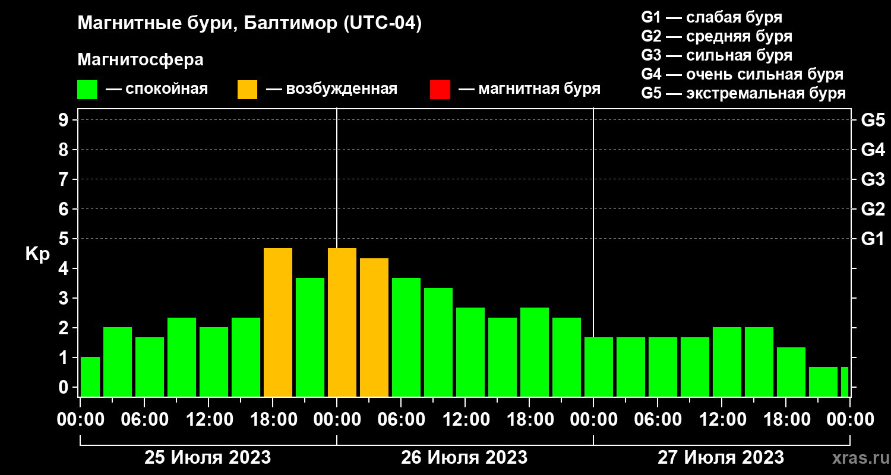The width and height of the screenshot is (891, 475).
Task: Click the 'Магнитосфера' subtitle
Action: pos(140,60)
